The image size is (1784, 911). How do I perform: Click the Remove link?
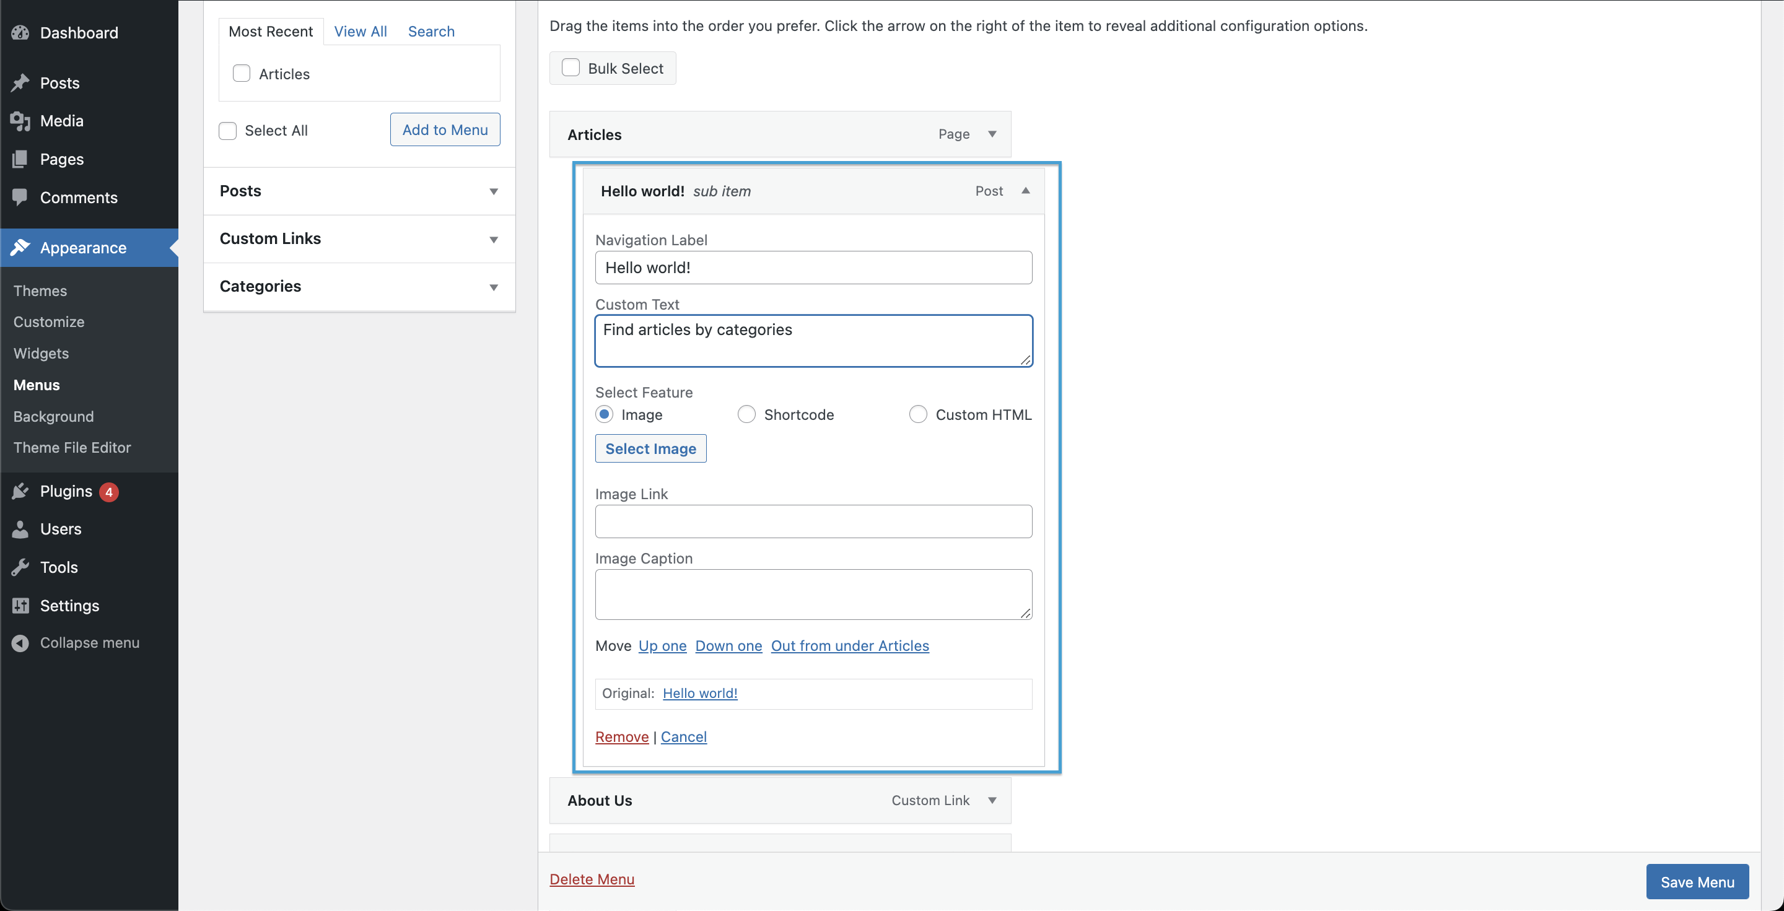622,737
